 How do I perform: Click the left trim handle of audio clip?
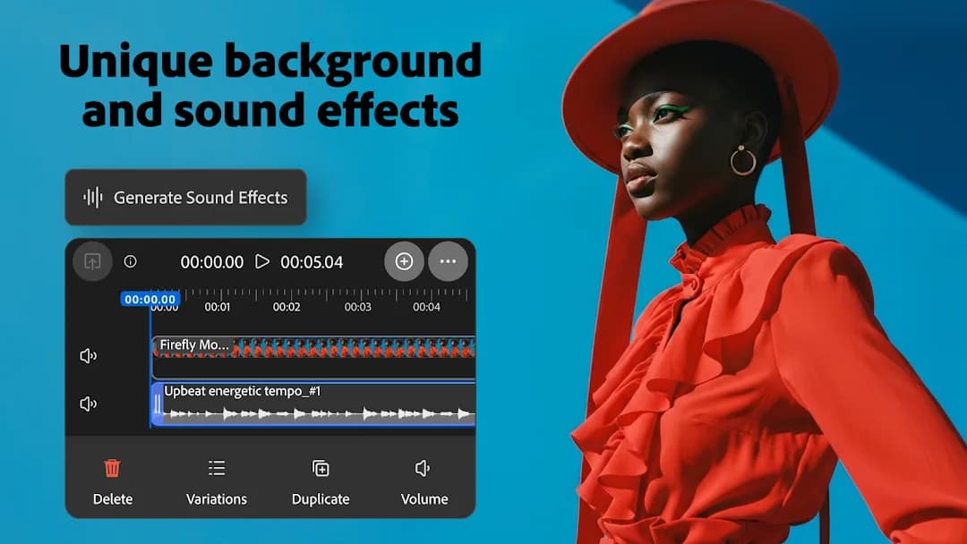(158, 404)
